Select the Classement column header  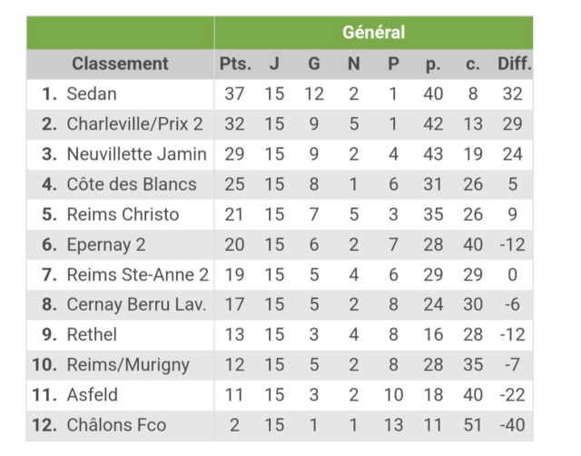click(120, 64)
